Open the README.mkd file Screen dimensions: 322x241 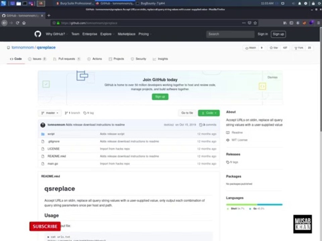point(57,156)
